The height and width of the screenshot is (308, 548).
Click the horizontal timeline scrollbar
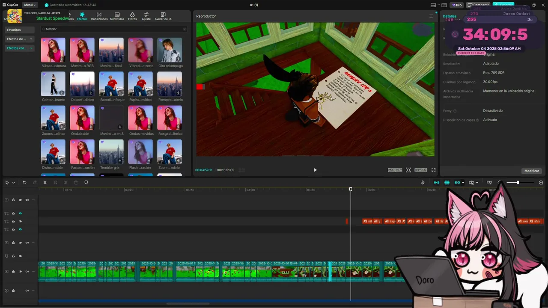point(188,304)
